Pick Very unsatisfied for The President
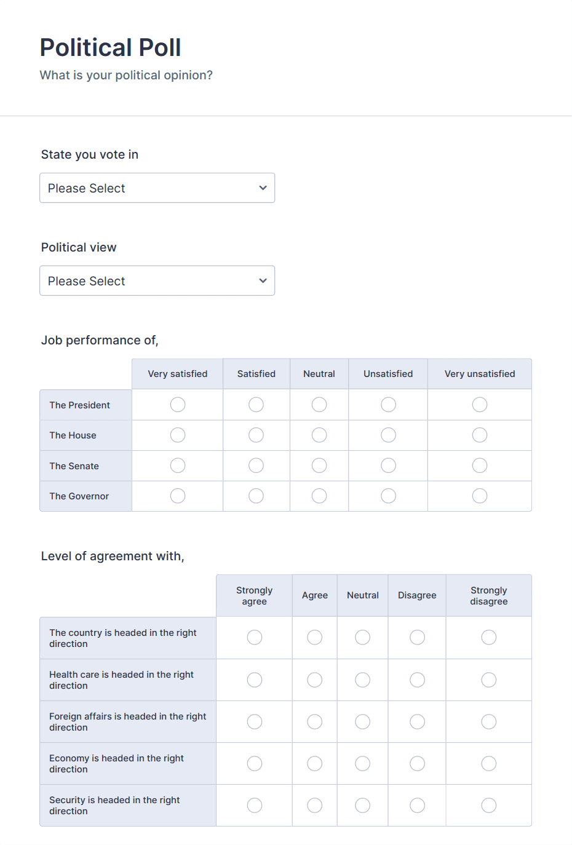Image resolution: width=572 pixels, height=845 pixels. click(479, 404)
